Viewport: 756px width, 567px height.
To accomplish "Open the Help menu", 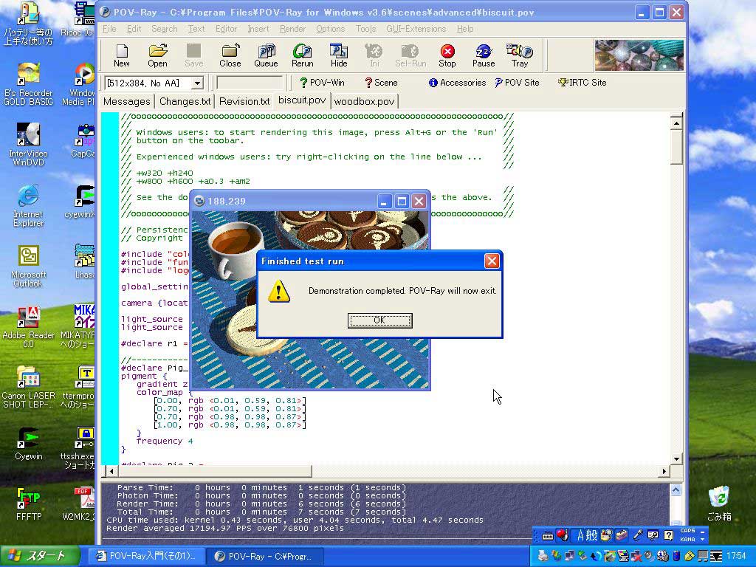I will tap(465, 29).
